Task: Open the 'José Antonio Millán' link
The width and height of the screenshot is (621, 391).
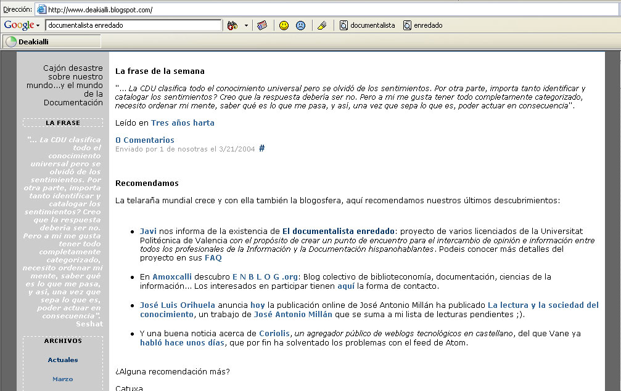Action: coord(293,314)
